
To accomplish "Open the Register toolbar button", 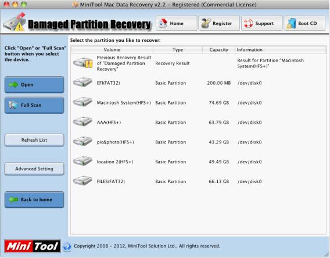I will point(219,23).
